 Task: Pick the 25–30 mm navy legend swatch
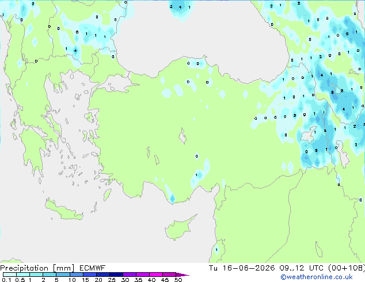pos(116,275)
